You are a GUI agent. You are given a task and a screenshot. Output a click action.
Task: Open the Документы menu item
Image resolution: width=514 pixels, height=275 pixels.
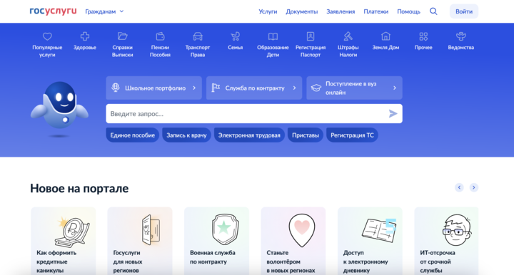click(302, 11)
